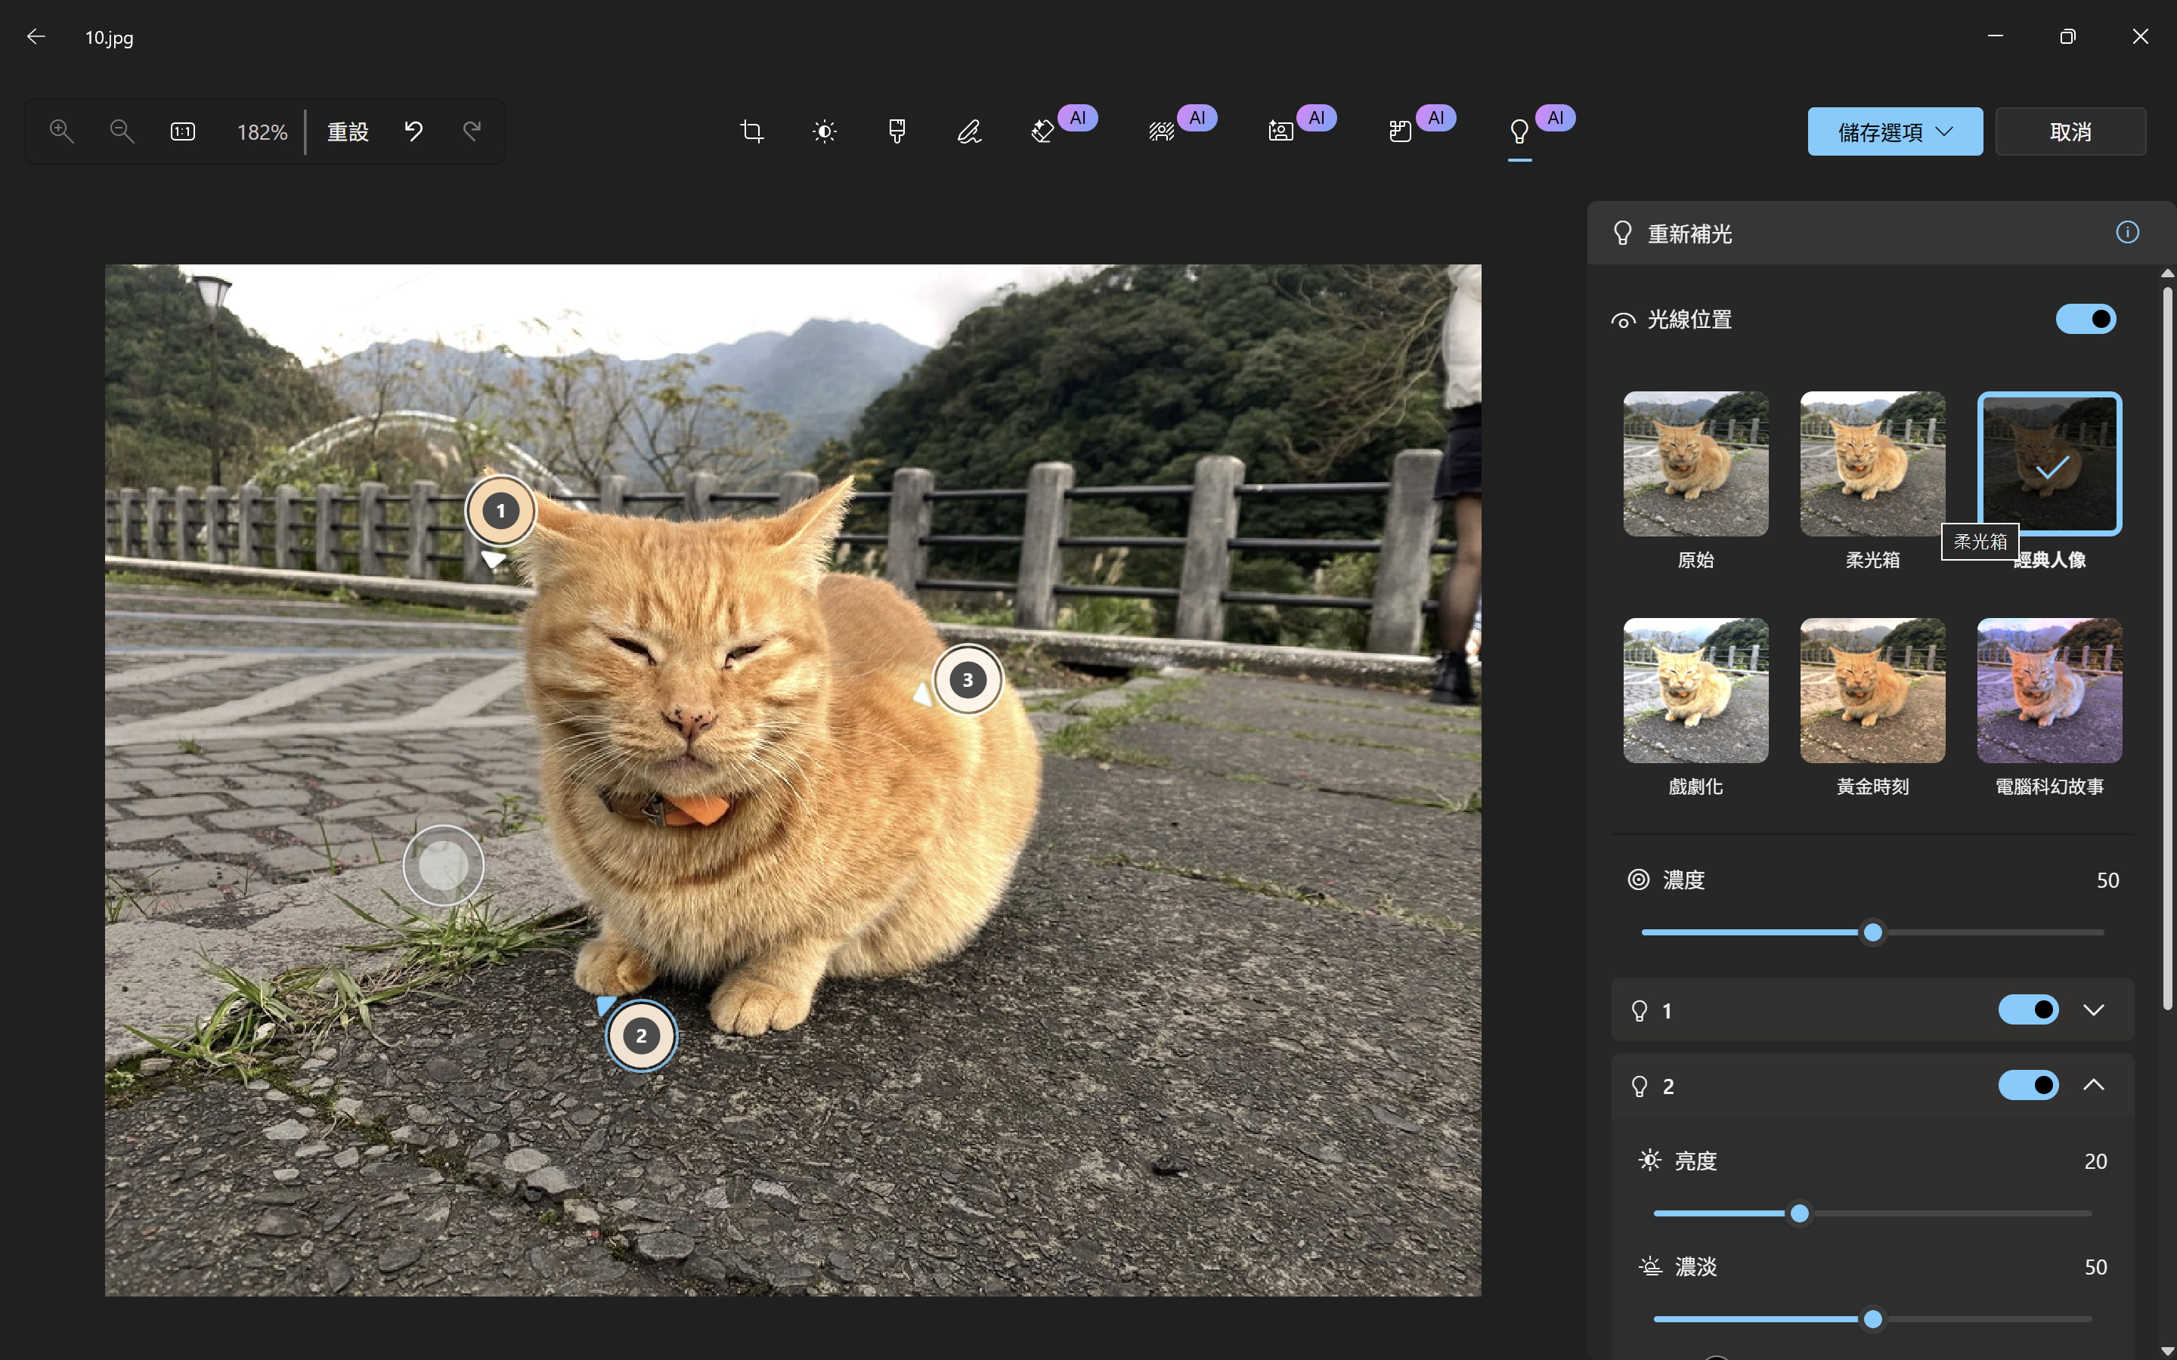Open the relight info icon
Screen dimensions: 2177x1360
pos(2126,233)
